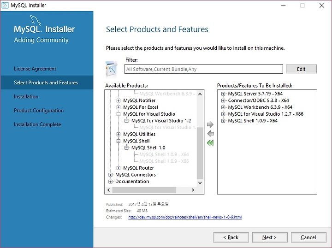Select greyed MySQL Shell 1.0.9 - X86 item
This screenshot has height=248, width=332.
[164, 161]
